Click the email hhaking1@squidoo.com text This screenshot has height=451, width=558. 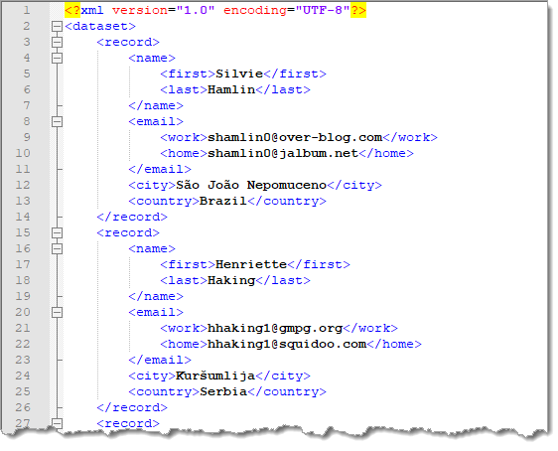coord(287,344)
